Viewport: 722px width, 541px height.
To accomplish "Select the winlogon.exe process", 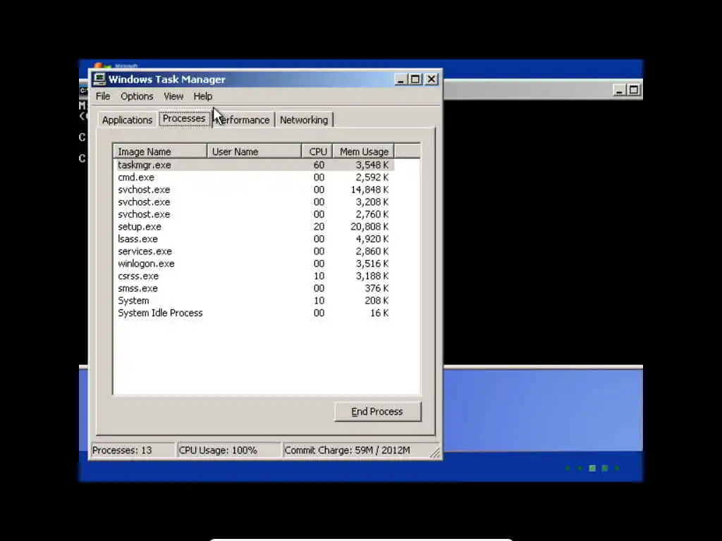I will (x=254, y=263).
